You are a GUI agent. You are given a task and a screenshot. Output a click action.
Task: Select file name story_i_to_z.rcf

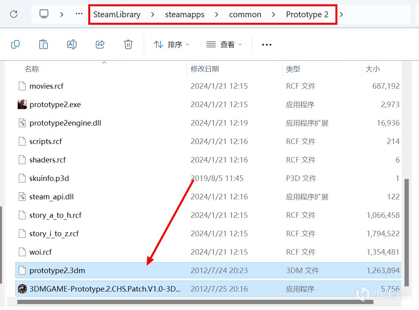coord(54,233)
